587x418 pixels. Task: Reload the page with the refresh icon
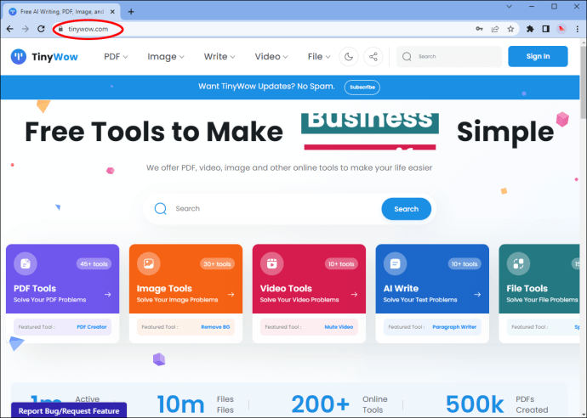coord(41,29)
